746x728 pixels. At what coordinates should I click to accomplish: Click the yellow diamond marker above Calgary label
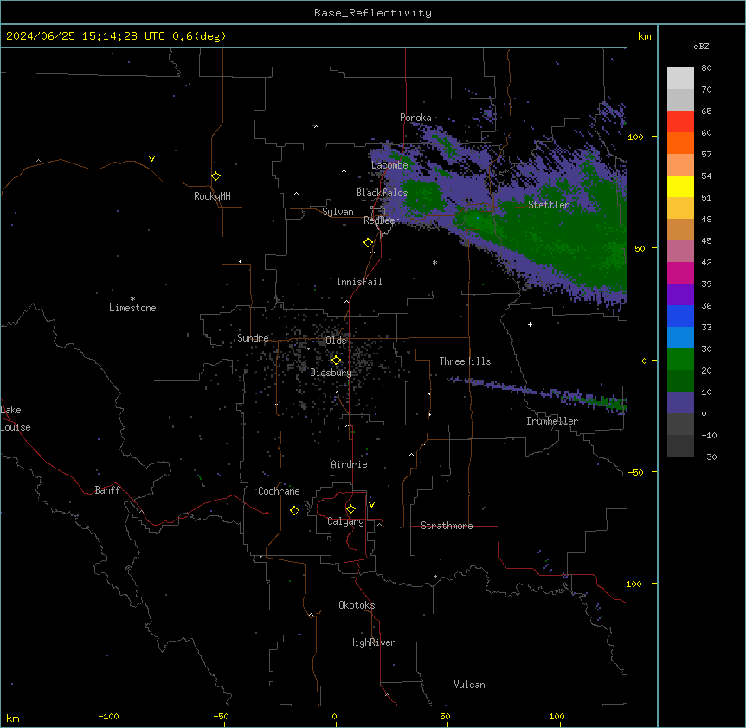click(350, 509)
